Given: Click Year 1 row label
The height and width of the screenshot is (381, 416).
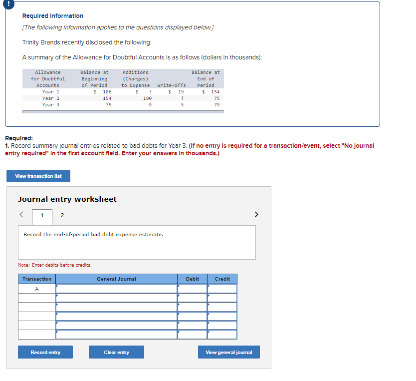Looking at the screenshot, I should 51,92.
